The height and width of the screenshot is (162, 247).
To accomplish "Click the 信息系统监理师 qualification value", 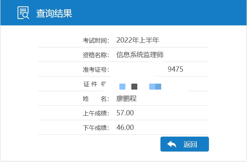I will 140,55.
